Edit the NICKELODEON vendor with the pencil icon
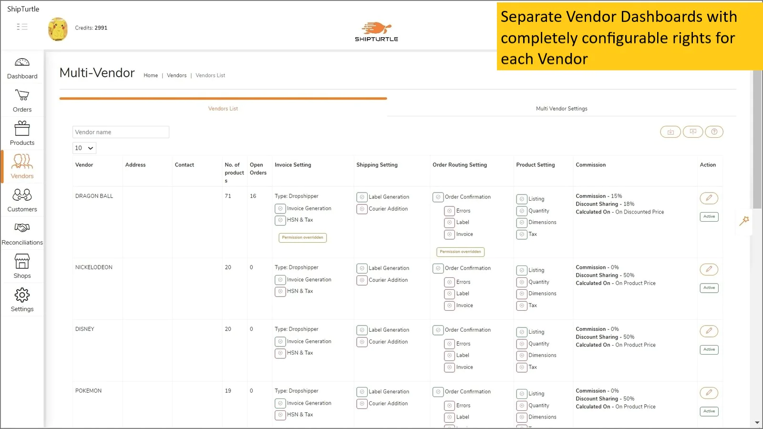The width and height of the screenshot is (763, 429). [709, 269]
